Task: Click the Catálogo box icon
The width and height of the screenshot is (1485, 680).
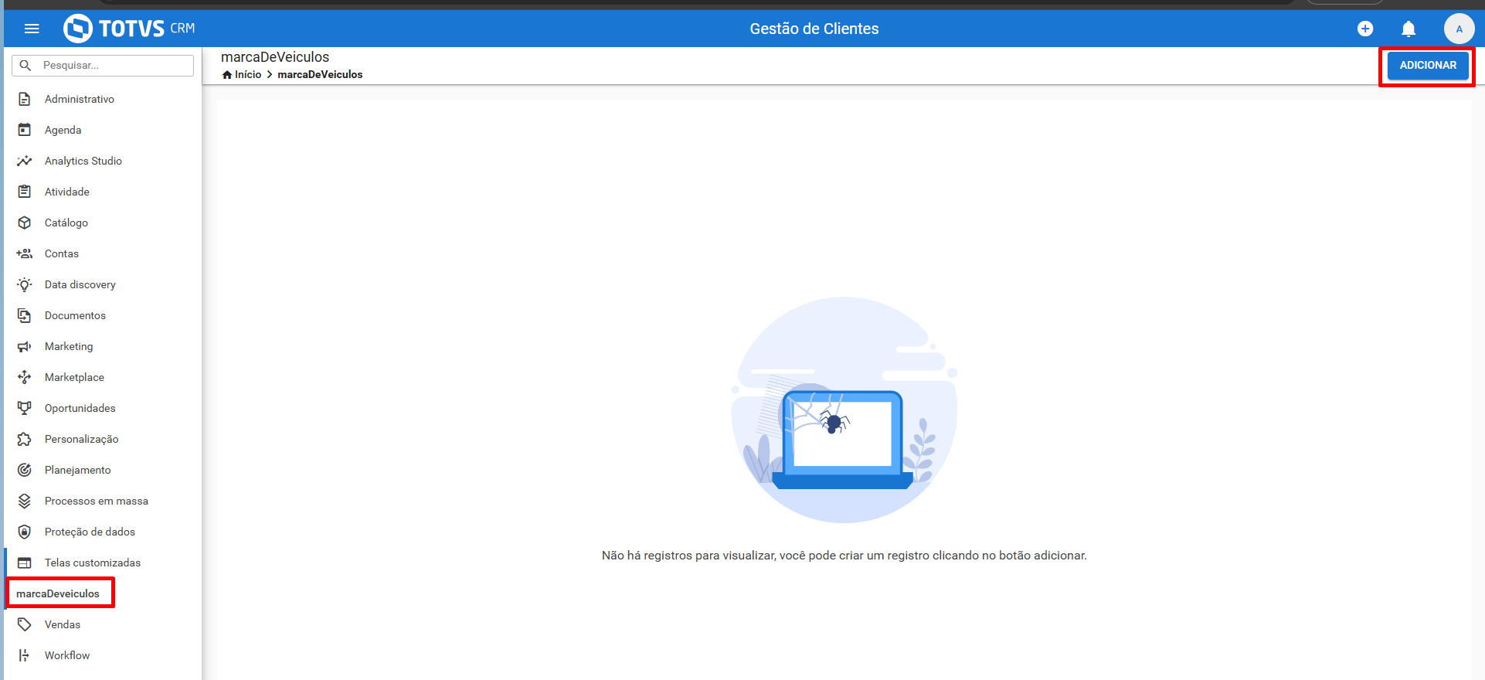Action: [x=25, y=223]
